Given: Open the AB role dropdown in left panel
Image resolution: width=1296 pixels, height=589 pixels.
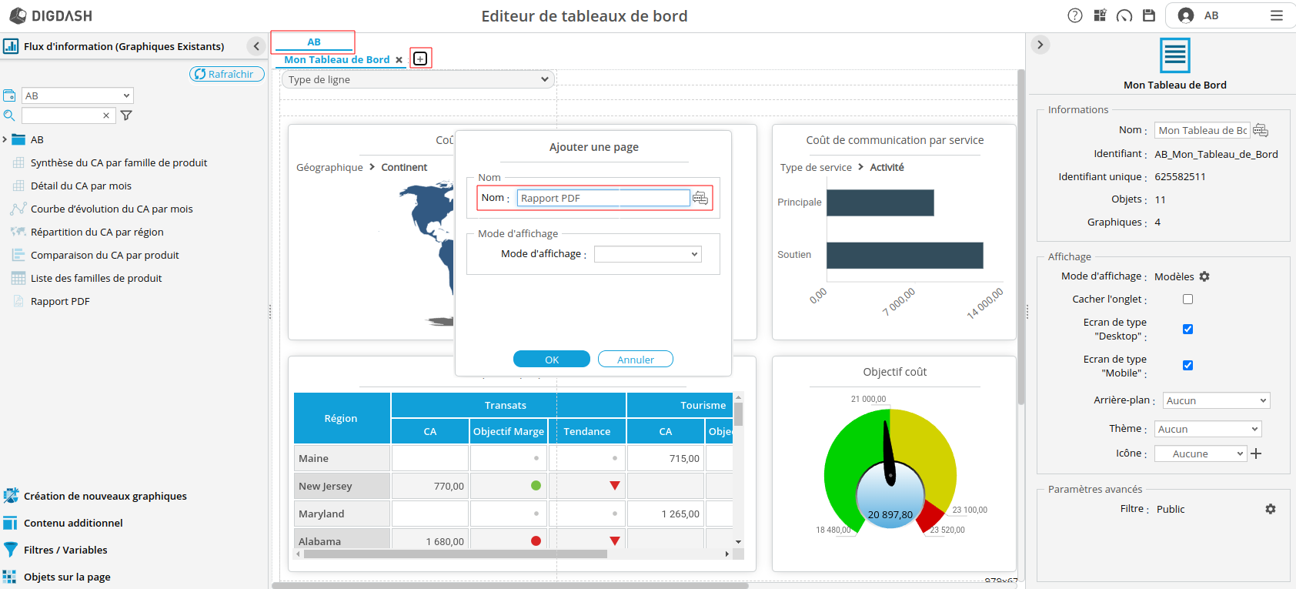Looking at the screenshot, I should pyautogui.click(x=77, y=95).
